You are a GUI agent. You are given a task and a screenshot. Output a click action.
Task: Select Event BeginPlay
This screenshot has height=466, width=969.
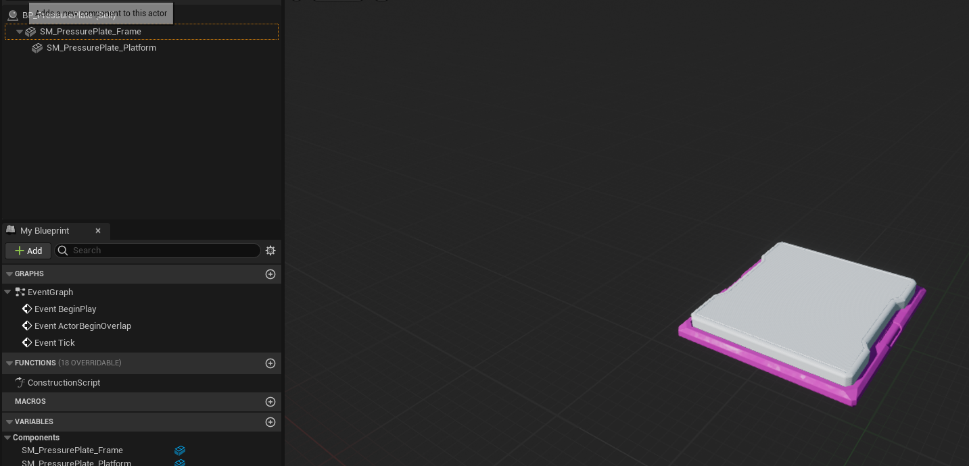tap(66, 309)
